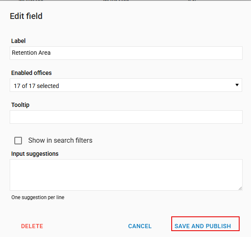Image resolution: width=251 pixels, height=237 pixels.
Task: Click the red DELETE button
Action: [32, 226]
